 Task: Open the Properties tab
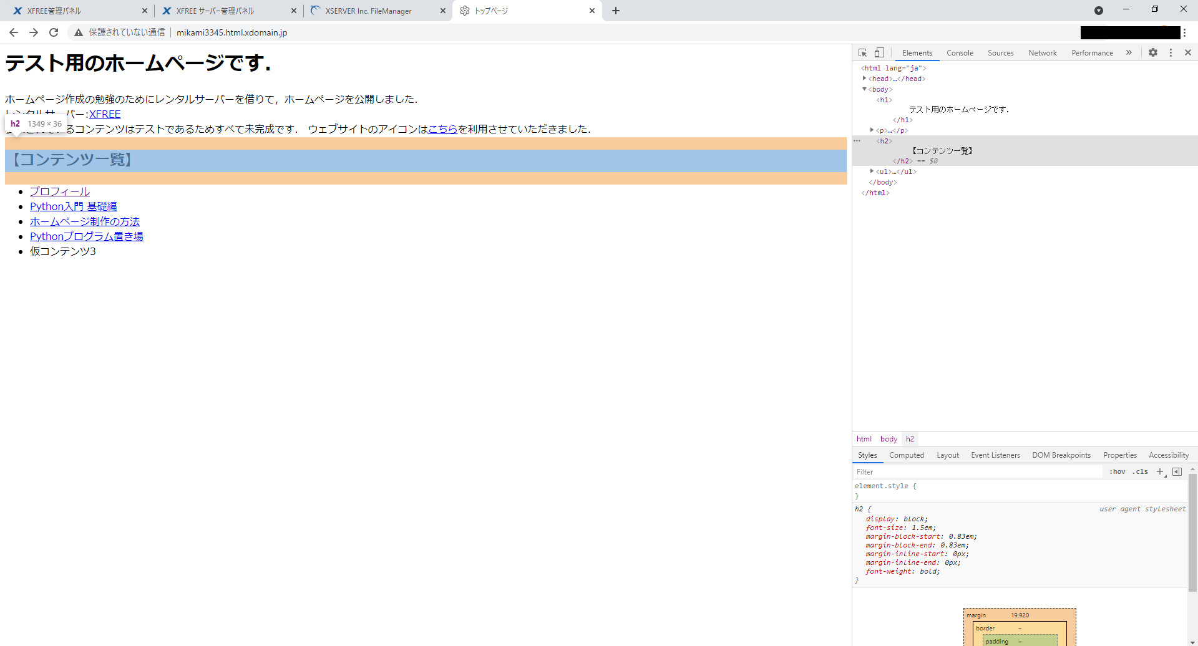tap(1120, 455)
